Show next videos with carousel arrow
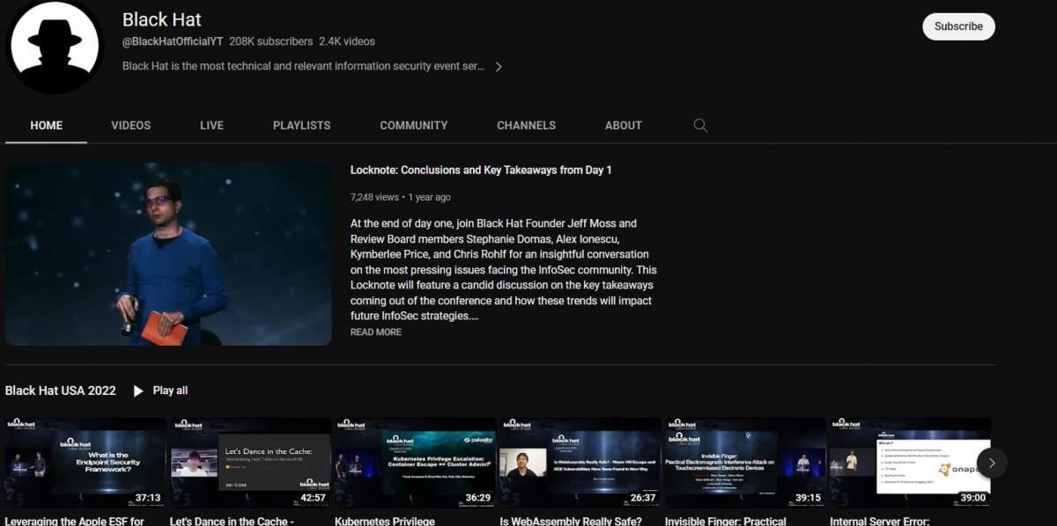 pos(992,463)
